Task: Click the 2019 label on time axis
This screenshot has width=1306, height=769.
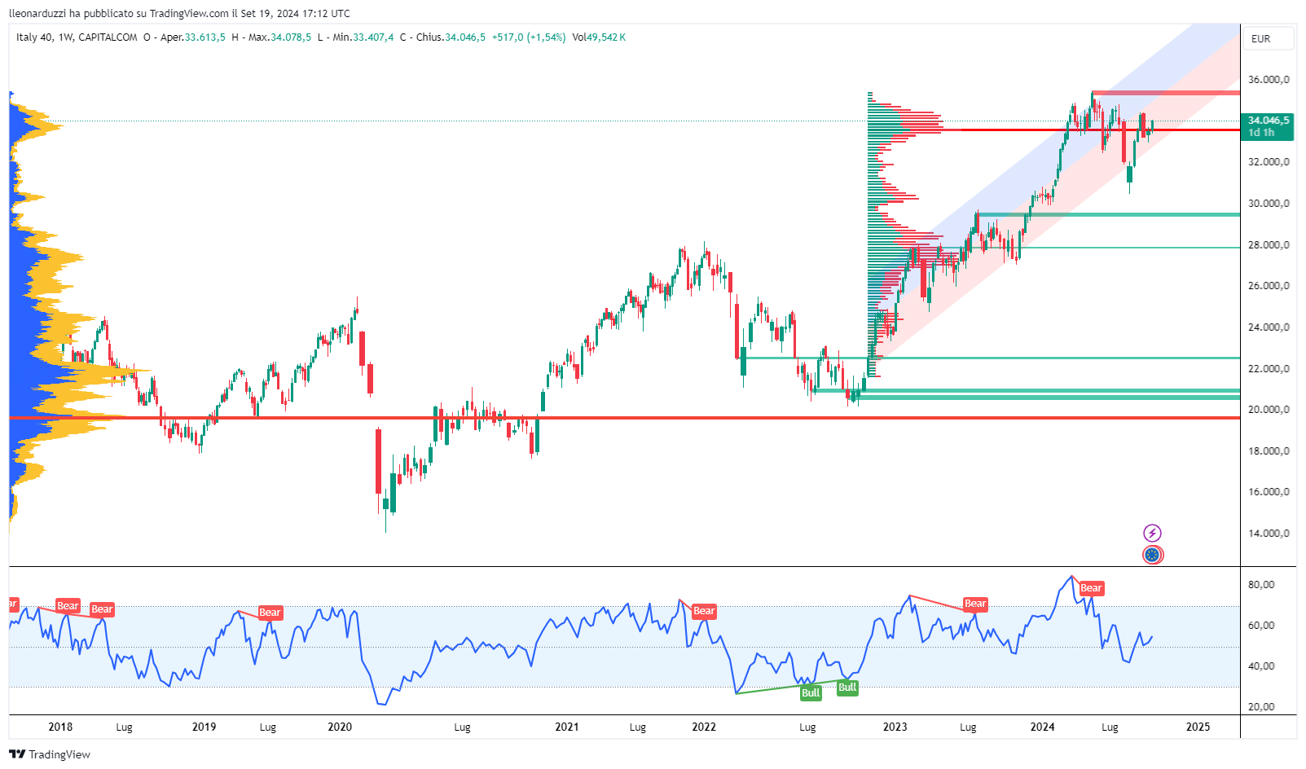Action: (x=204, y=727)
